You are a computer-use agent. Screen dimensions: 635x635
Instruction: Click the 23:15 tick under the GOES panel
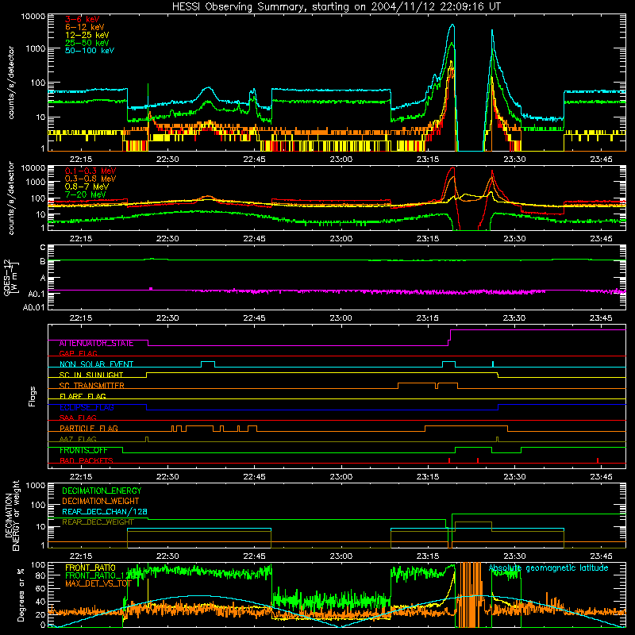tap(428, 318)
